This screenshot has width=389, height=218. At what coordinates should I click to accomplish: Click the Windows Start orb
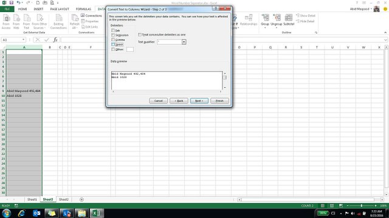pyautogui.click(x=7, y=213)
